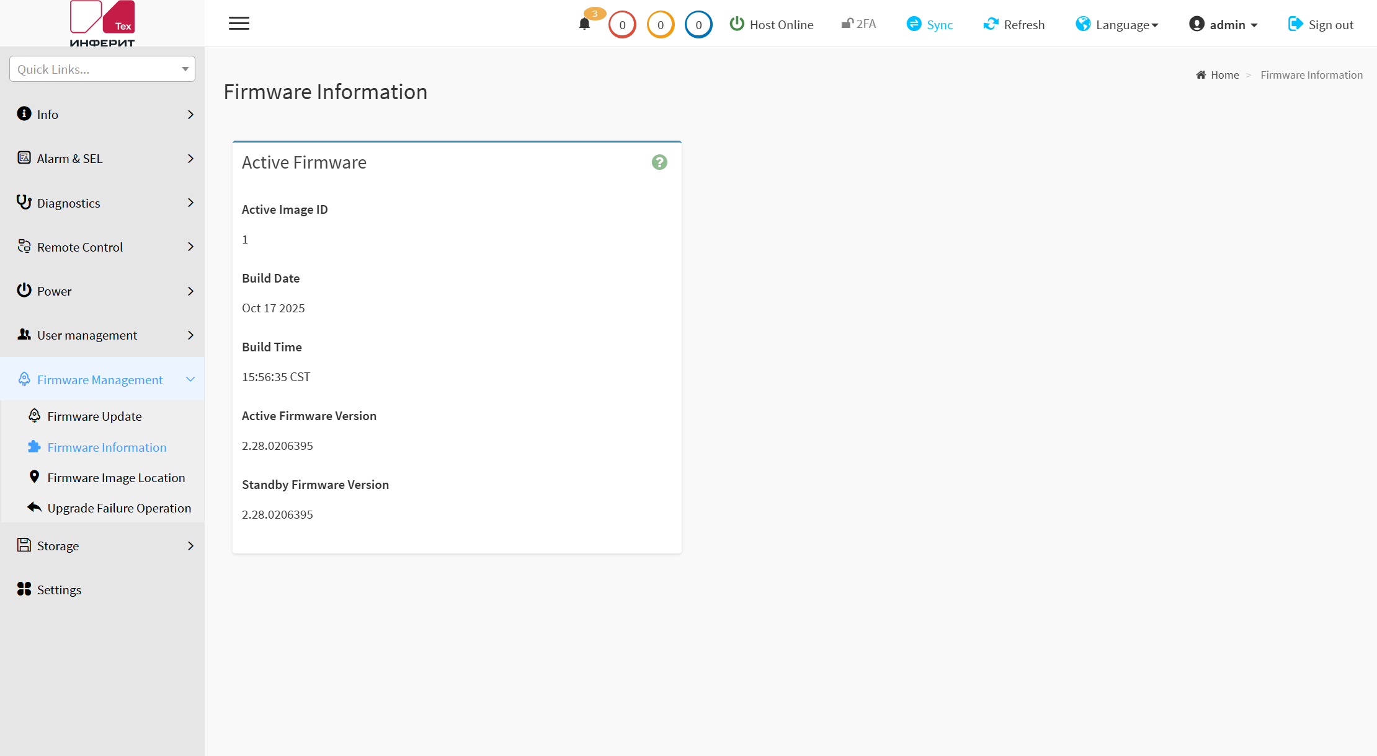Click the Refresh link
1377x756 pixels.
pyautogui.click(x=1014, y=25)
